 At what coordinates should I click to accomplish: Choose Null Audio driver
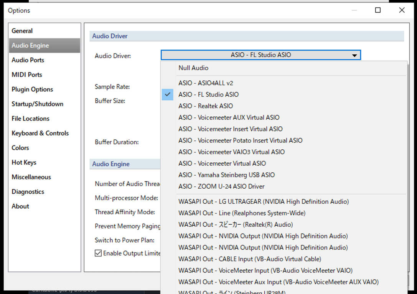284,68
